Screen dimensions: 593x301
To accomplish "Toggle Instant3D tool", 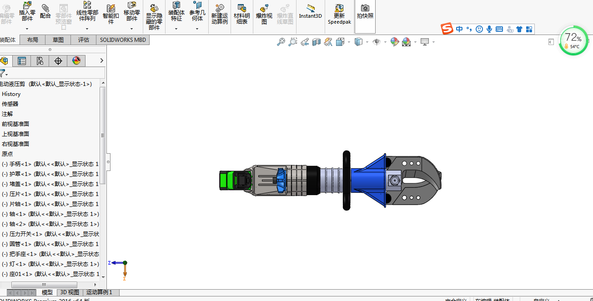I will (x=311, y=11).
